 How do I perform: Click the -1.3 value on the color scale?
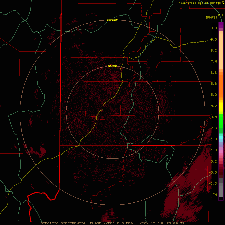pyautogui.click(x=213, y=183)
